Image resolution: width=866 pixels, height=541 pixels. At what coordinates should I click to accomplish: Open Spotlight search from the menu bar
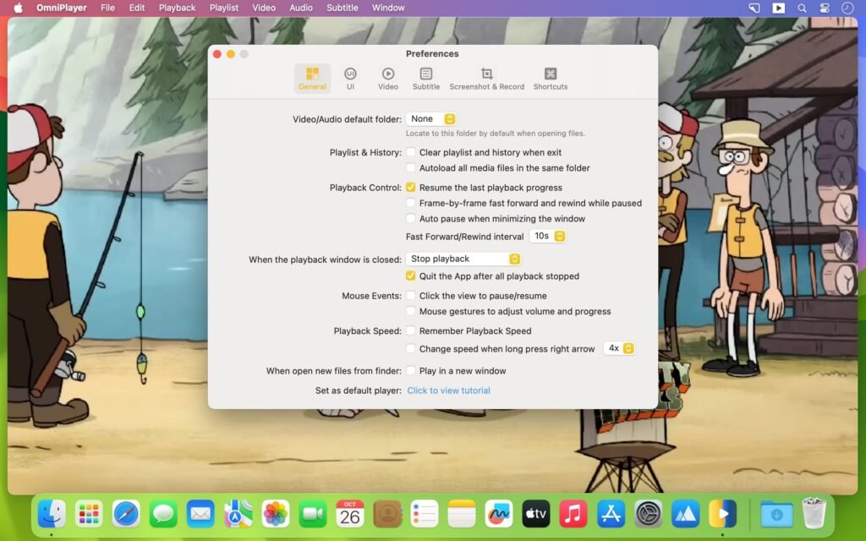click(x=800, y=8)
